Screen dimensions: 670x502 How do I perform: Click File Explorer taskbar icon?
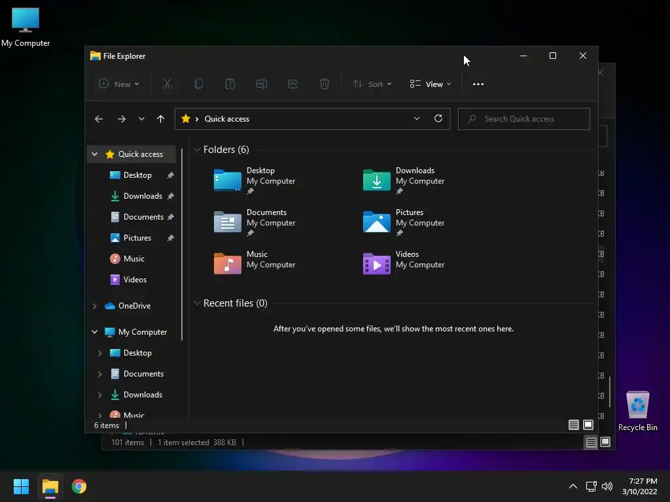pyautogui.click(x=50, y=486)
